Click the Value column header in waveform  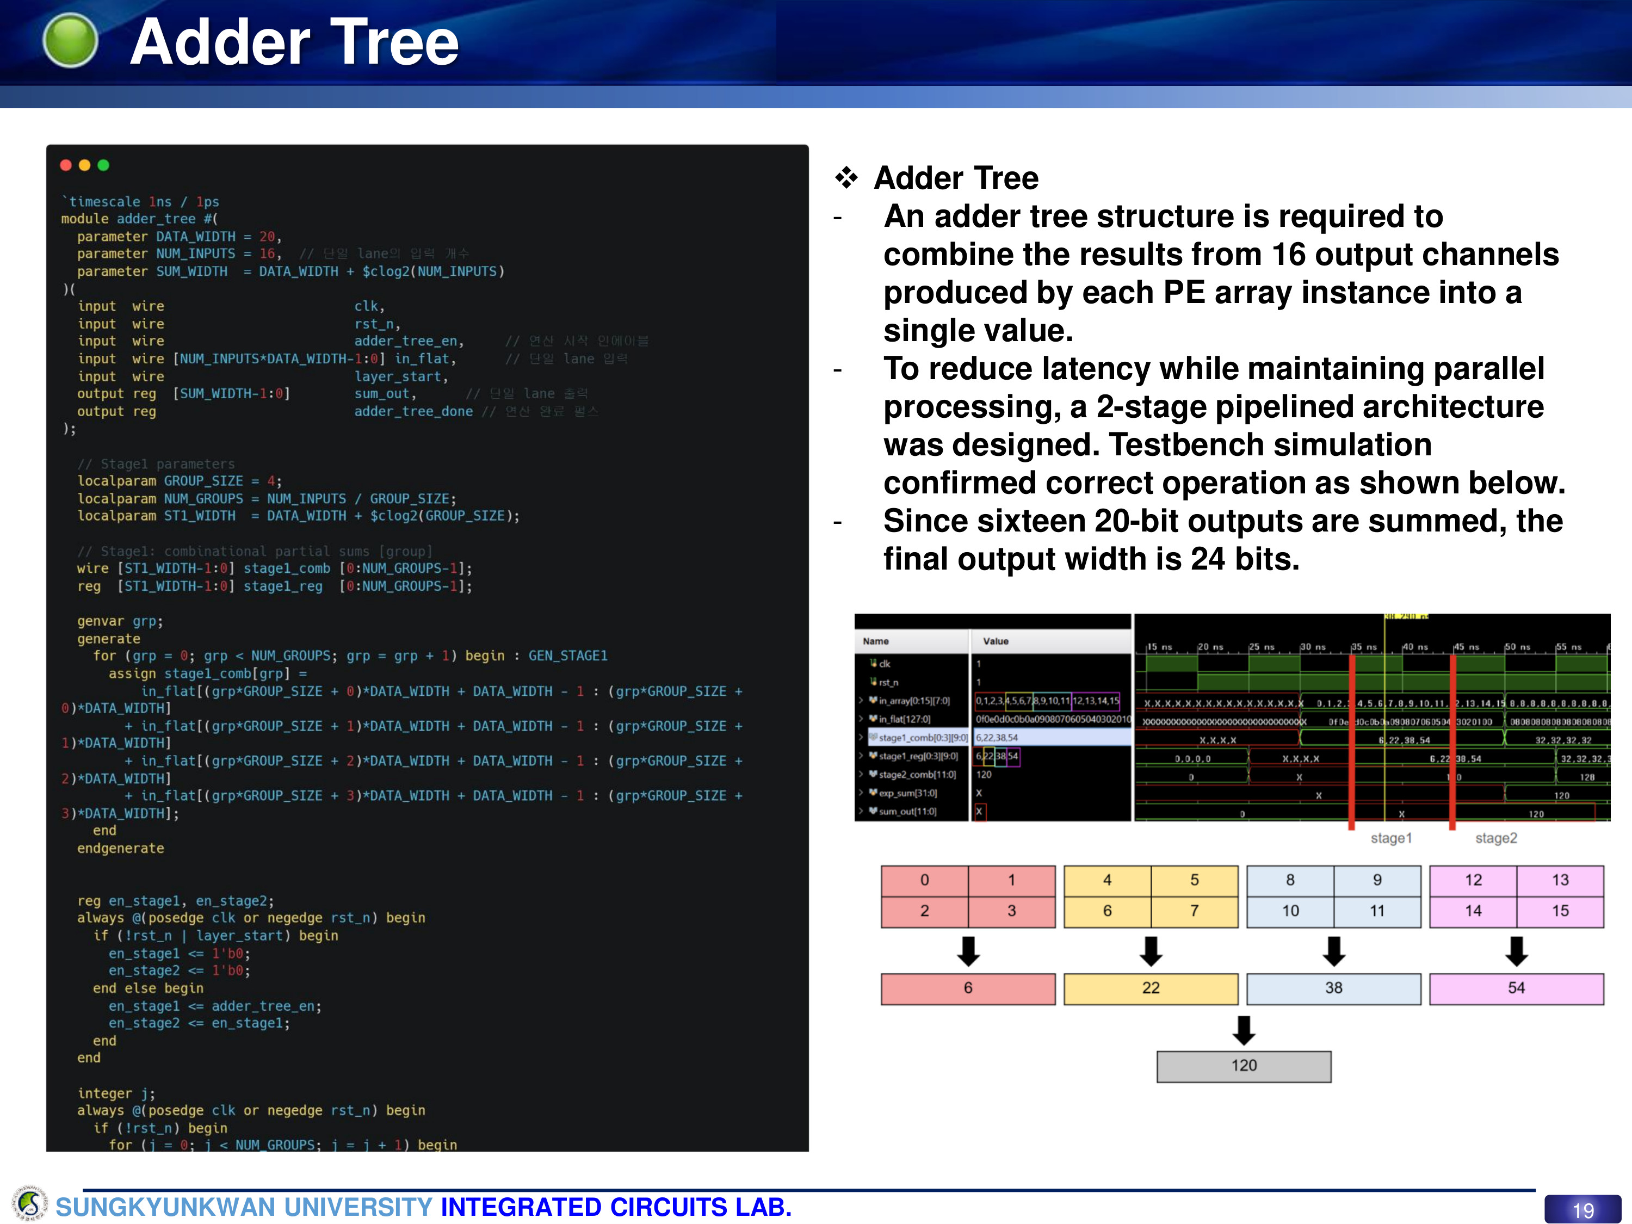(1050, 641)
